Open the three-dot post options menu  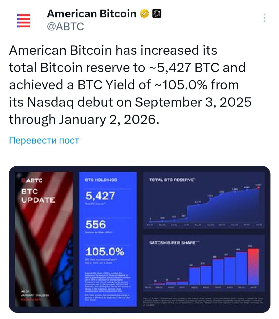[264, 18]
